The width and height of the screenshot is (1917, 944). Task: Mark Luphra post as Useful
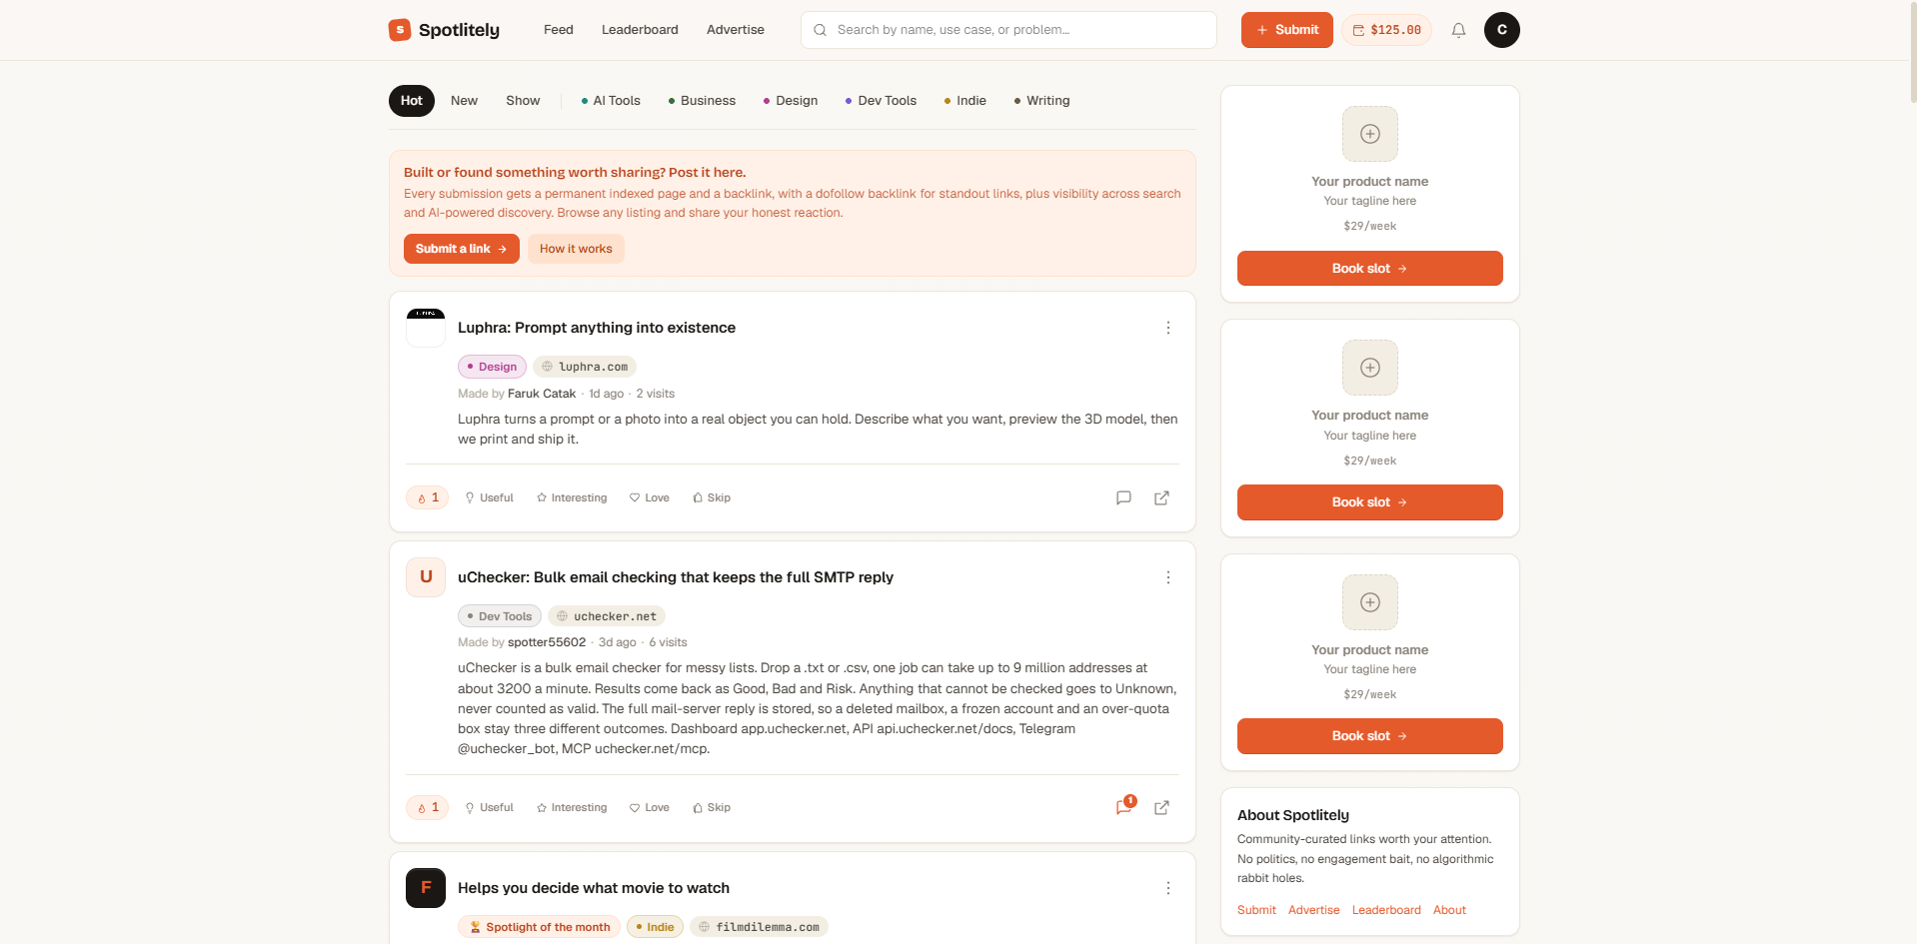click(x=489, y=497)
